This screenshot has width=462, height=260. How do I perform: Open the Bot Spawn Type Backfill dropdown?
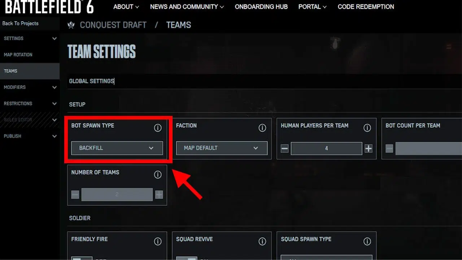click(x=117, y=148)
